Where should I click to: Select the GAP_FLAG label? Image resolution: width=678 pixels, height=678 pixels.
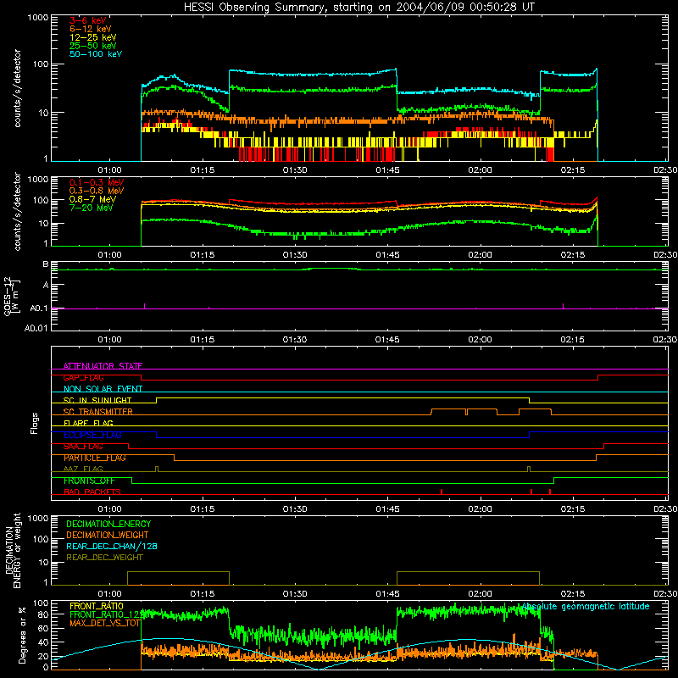tap(83, 377)
